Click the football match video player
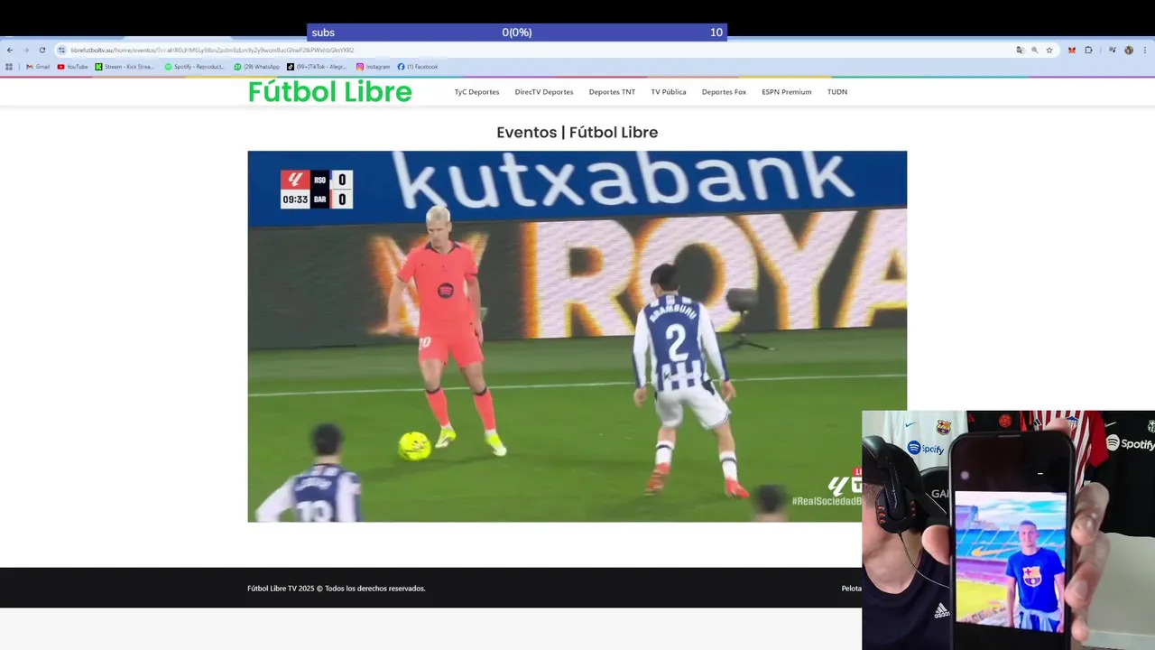Image resolution: width=1155 pixels, height=650 pixels. point(577,336)
